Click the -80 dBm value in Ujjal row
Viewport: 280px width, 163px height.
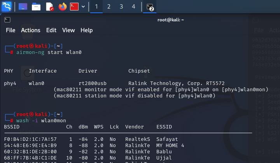coord(83,158)
